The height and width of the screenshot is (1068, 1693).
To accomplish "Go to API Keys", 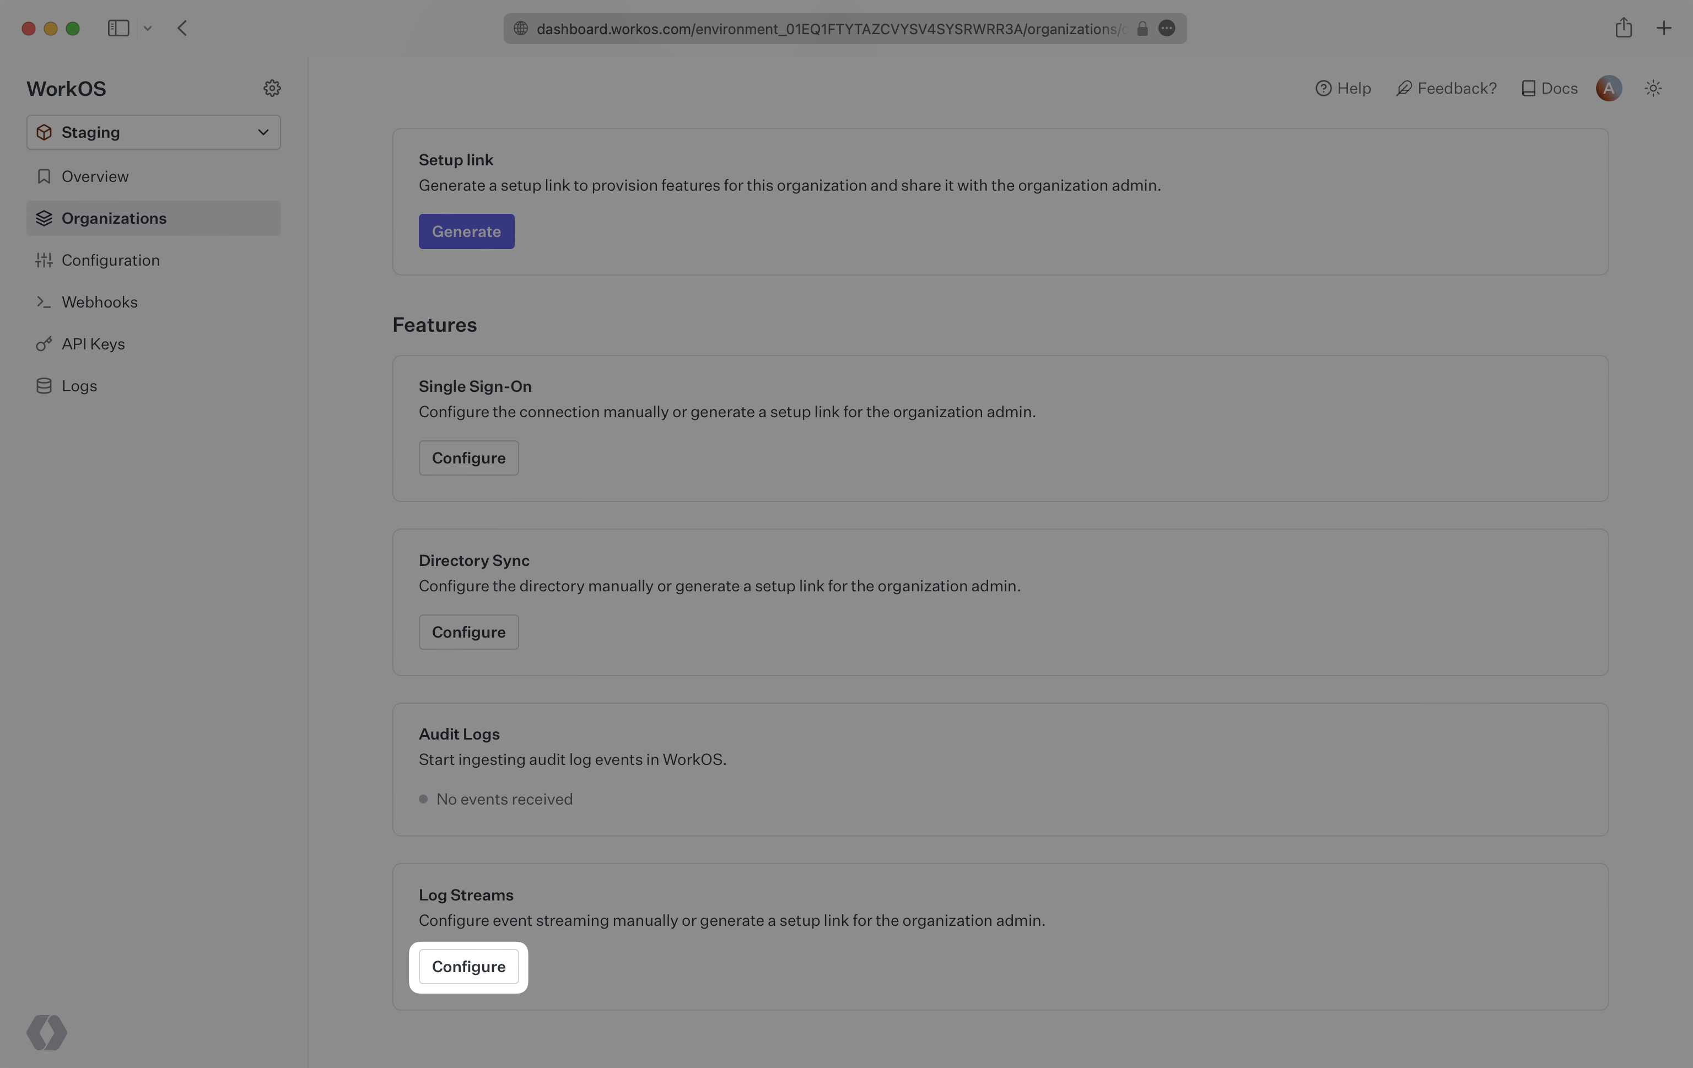I will [93, 344].
